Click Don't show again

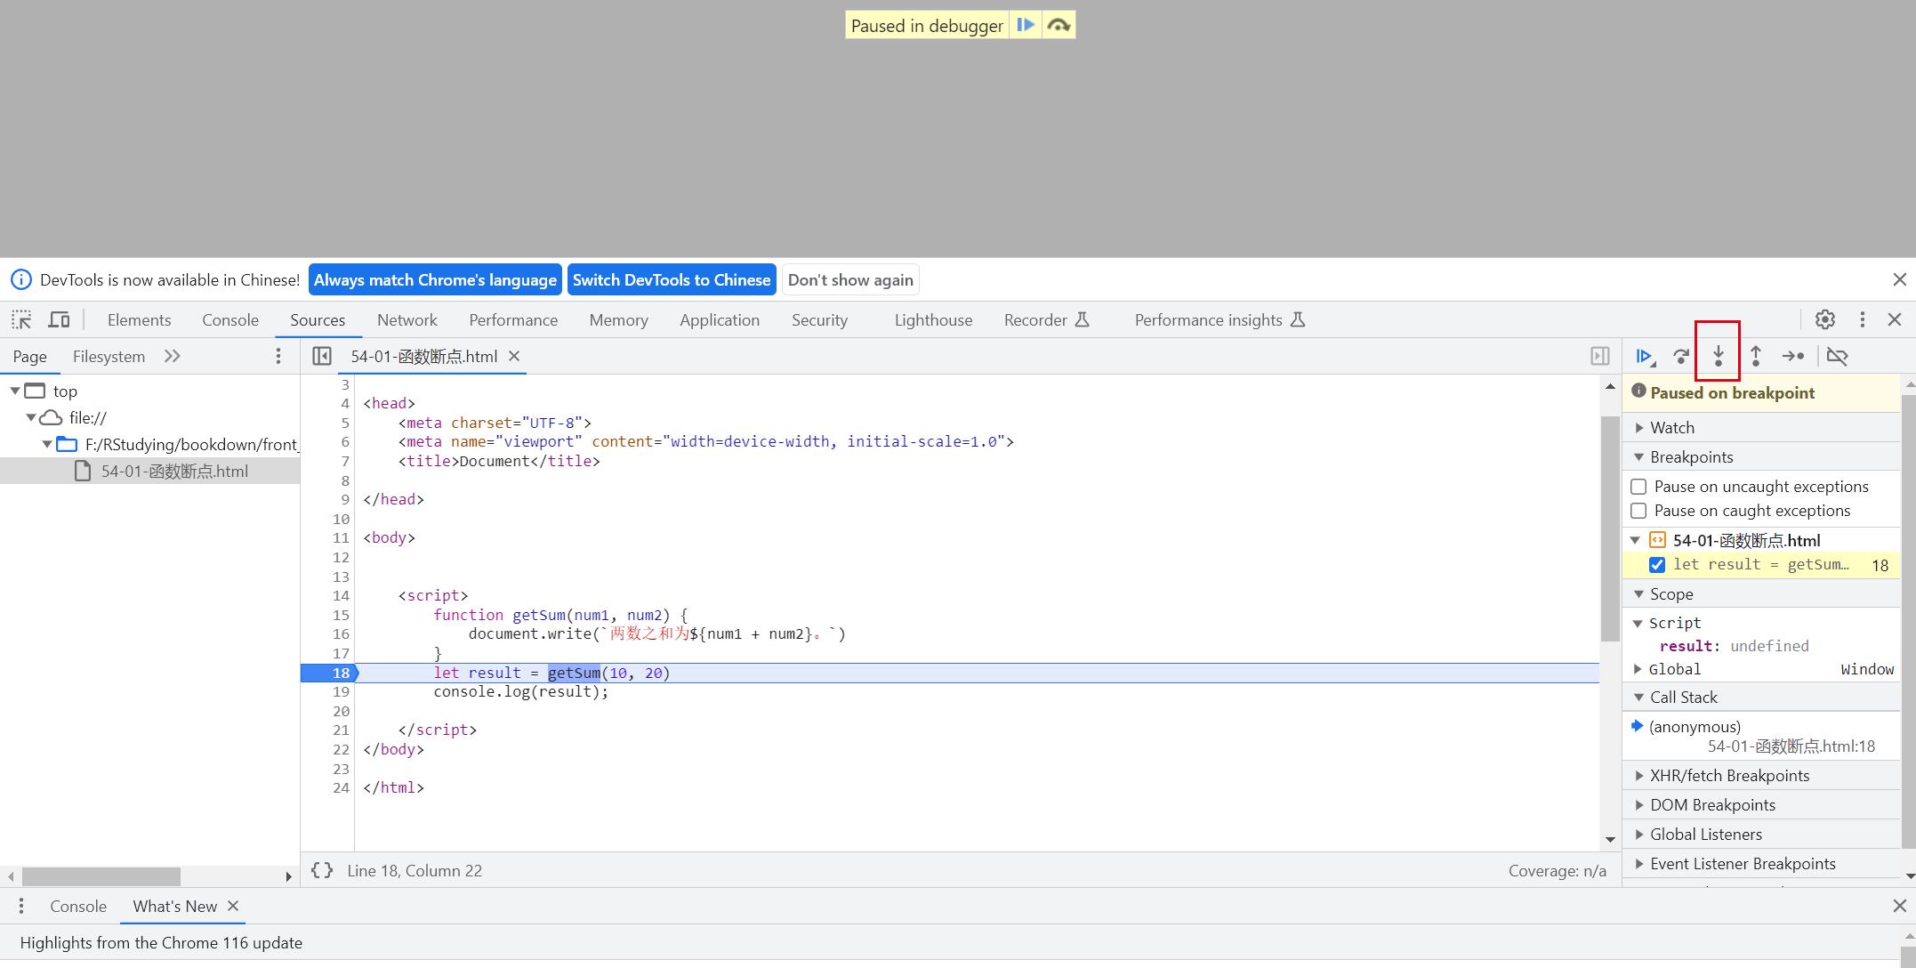pos(850,279)
